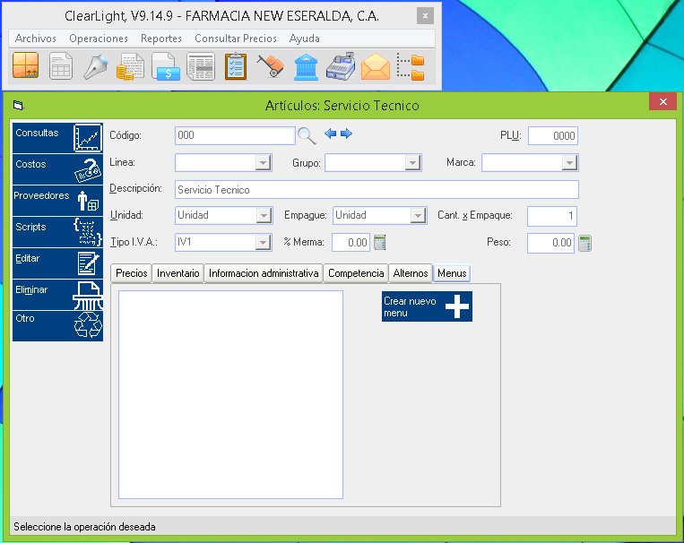
Task: Click the hand truck boxes toolbar icon
Action: click(x=271, y=67)
